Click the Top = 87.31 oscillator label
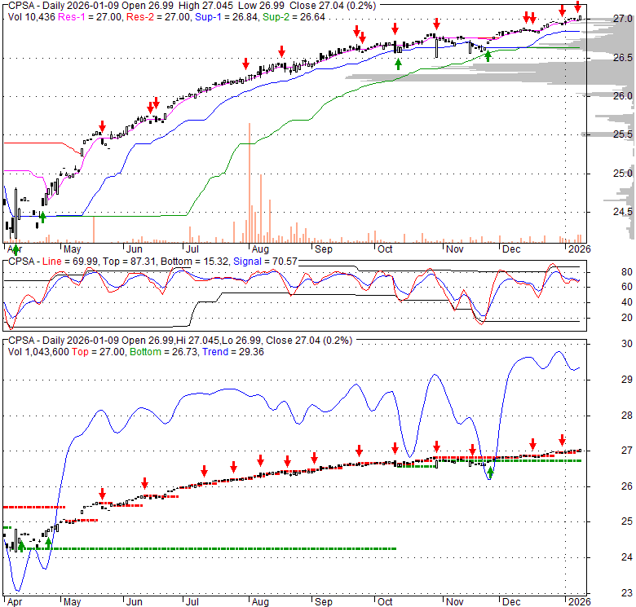This screenshot has height=607, width=636. coord(129,262)
